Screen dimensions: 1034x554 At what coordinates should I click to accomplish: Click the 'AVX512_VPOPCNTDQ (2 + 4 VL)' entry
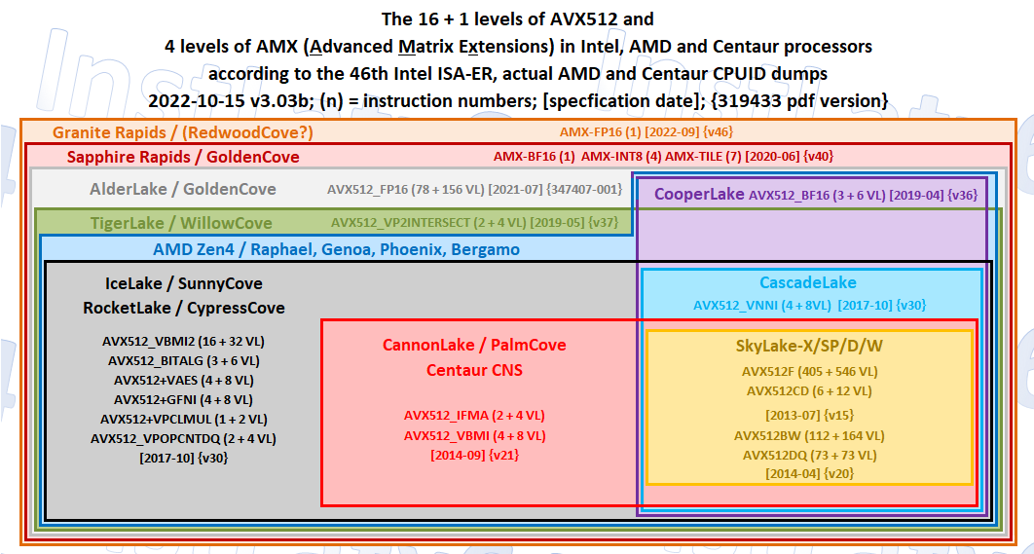[184, 438]
